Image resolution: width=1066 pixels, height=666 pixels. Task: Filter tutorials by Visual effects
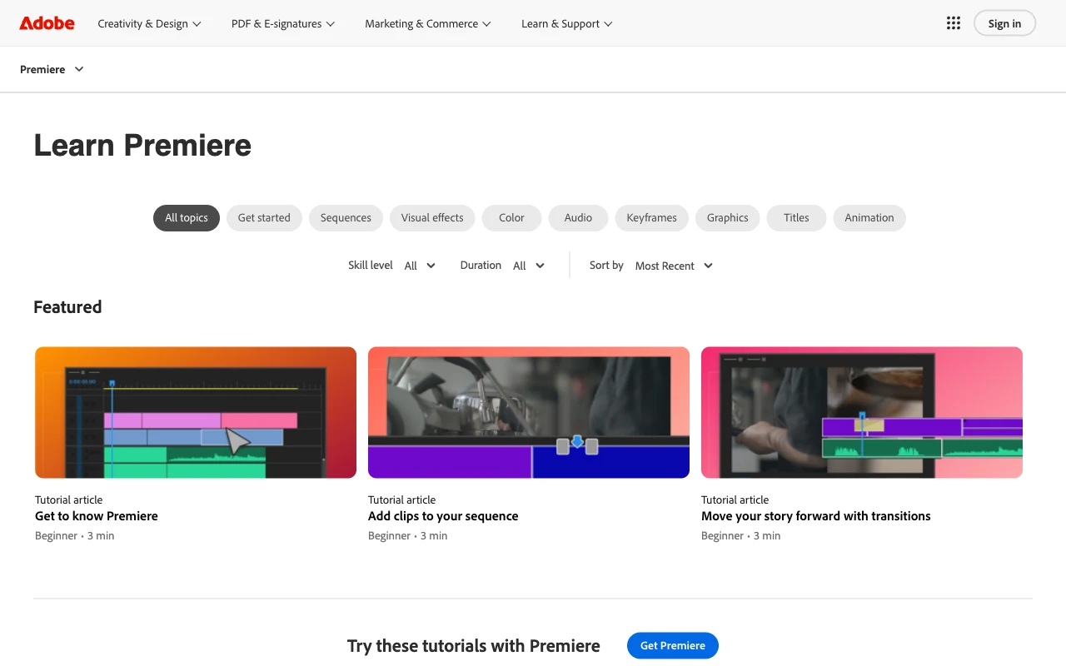click(432, 218)
